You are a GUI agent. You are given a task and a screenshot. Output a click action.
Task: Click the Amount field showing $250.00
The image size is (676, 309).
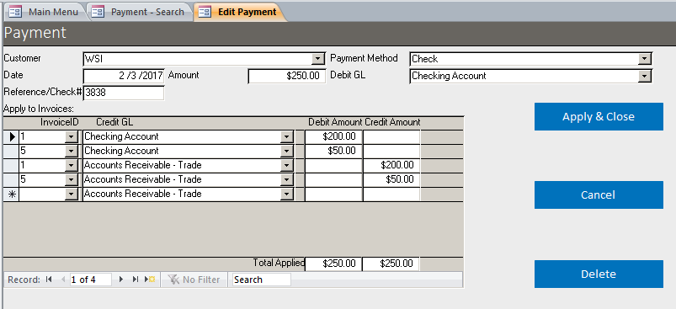tap(287, 77)
